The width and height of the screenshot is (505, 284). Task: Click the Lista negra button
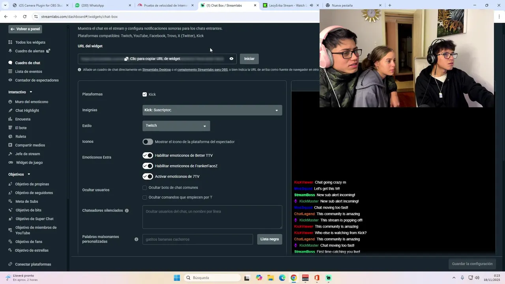point(269,239)
